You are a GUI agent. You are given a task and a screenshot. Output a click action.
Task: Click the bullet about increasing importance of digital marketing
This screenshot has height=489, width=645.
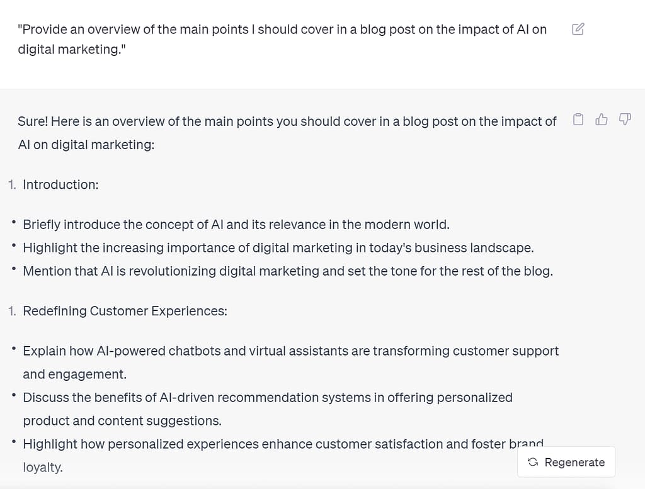coord(278,248)
